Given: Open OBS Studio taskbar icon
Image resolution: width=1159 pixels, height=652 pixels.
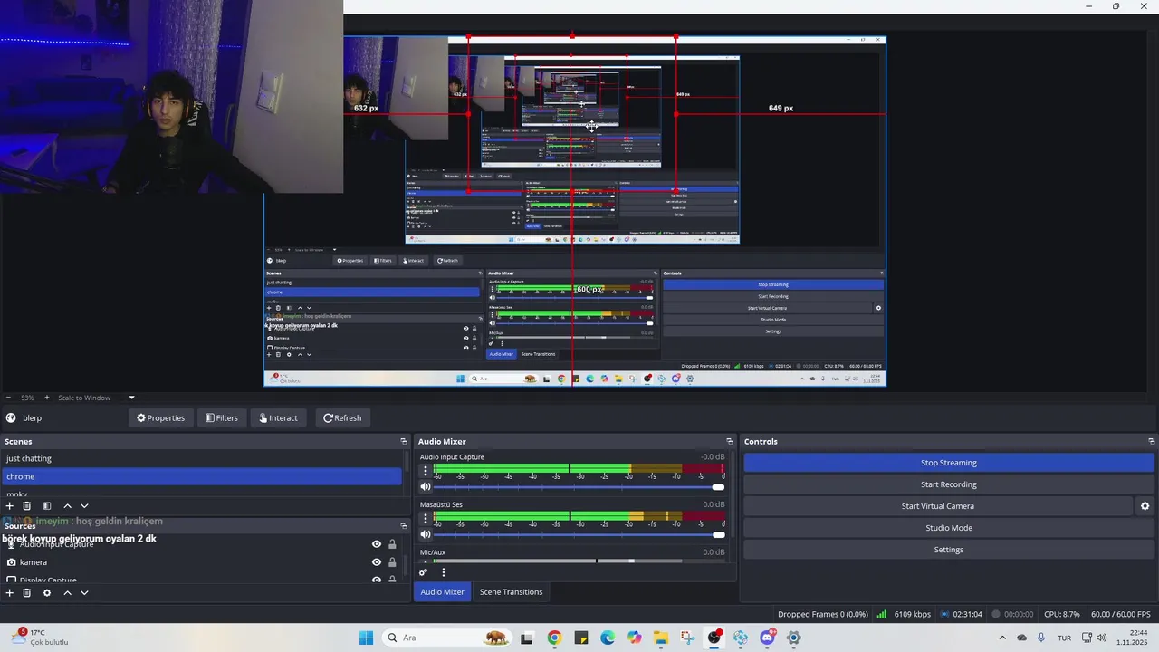Looking at the screenshot, I should coord(714,638).
